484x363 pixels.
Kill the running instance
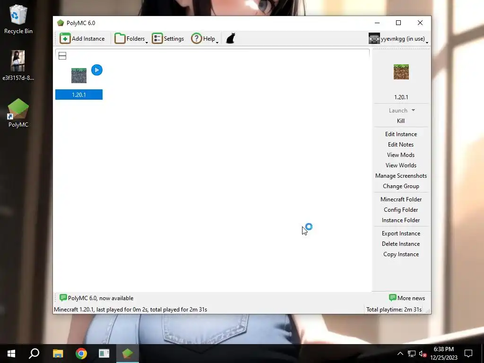tap(401, 121)
